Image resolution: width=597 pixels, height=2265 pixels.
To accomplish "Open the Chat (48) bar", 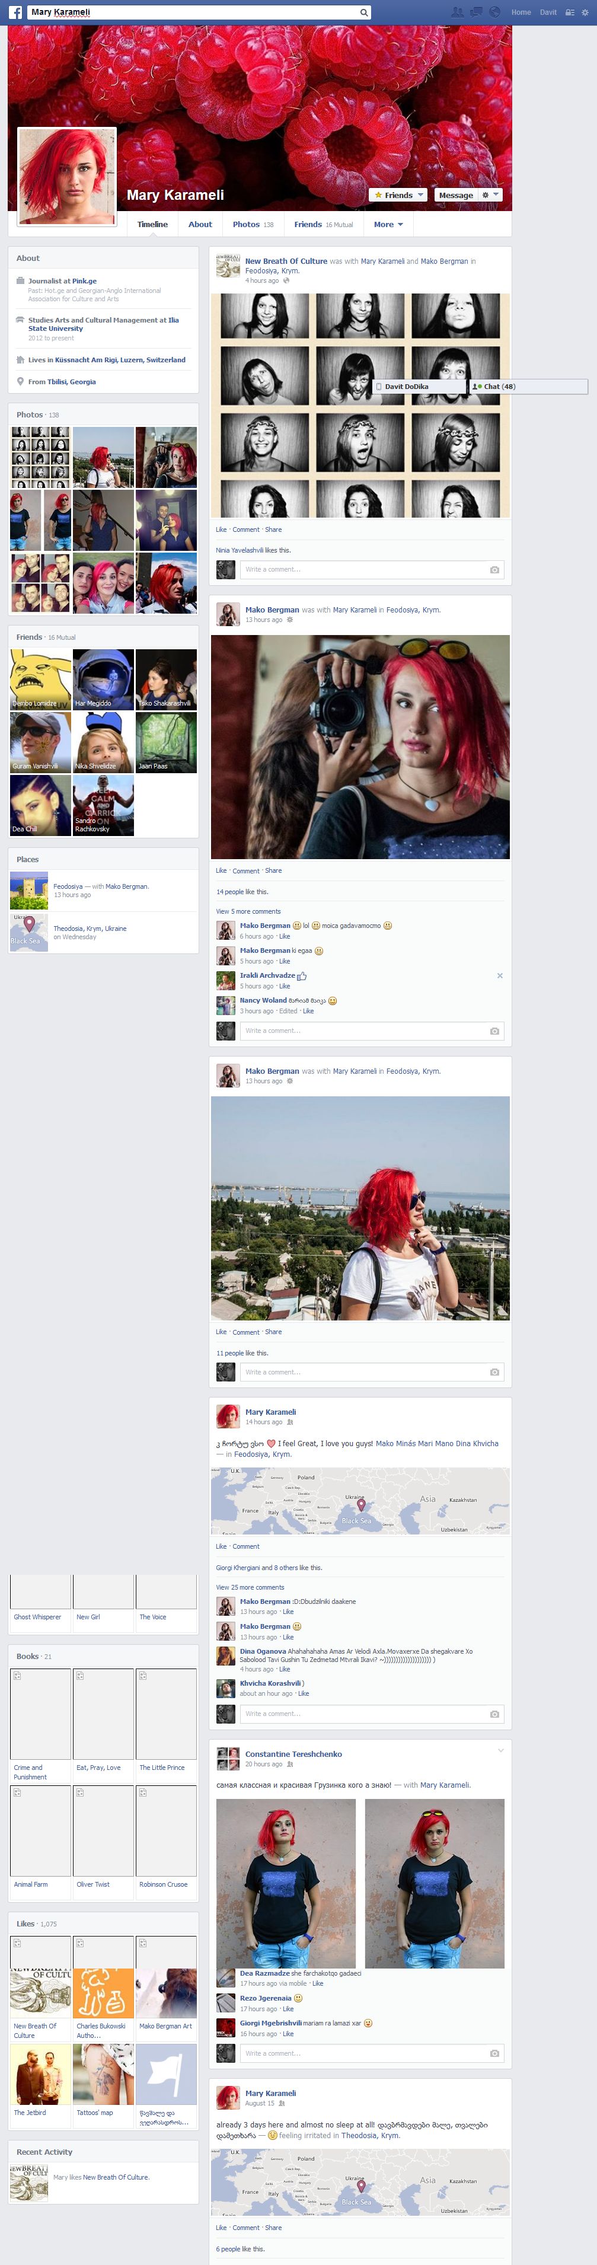I will point(528,386).
